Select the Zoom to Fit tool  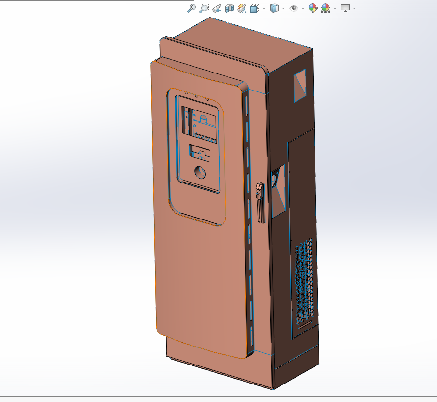click(192, 8)
